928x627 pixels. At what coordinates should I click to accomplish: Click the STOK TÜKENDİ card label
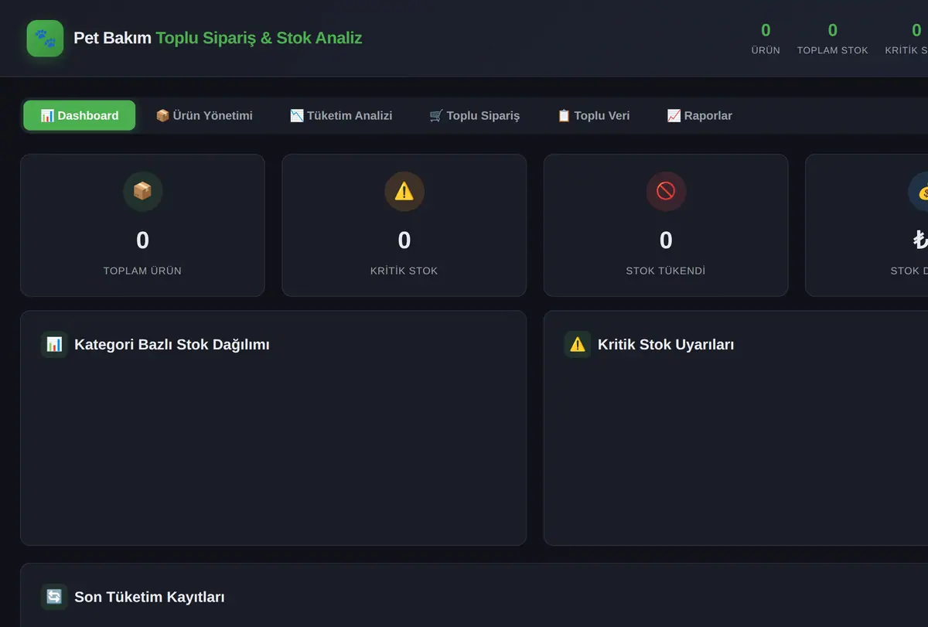point(666,271)
